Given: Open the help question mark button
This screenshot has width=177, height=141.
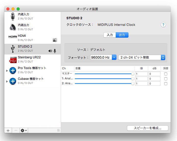Looking at the screenshot, I should pyautogui.click(x=163, y=25).
